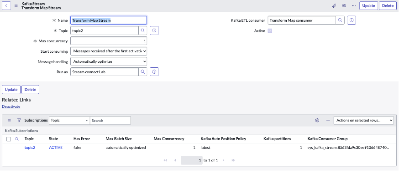Click the page number input field
Viewport: 399px width, 171px height.
pos(192,160)
